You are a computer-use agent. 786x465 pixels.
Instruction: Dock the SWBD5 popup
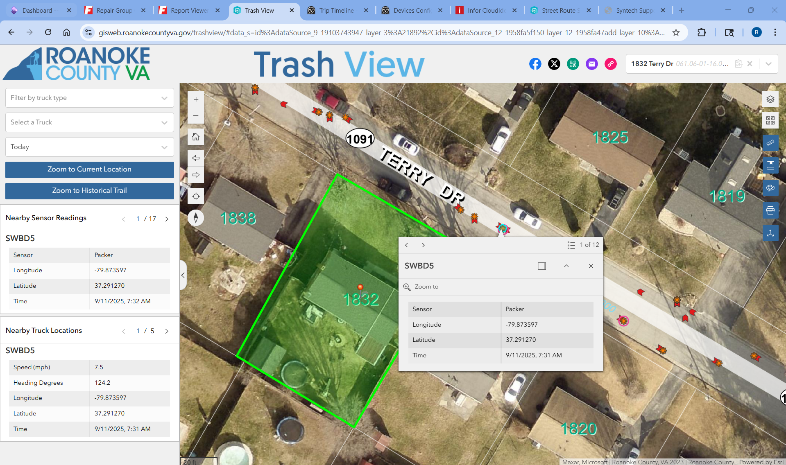point(541,266)
